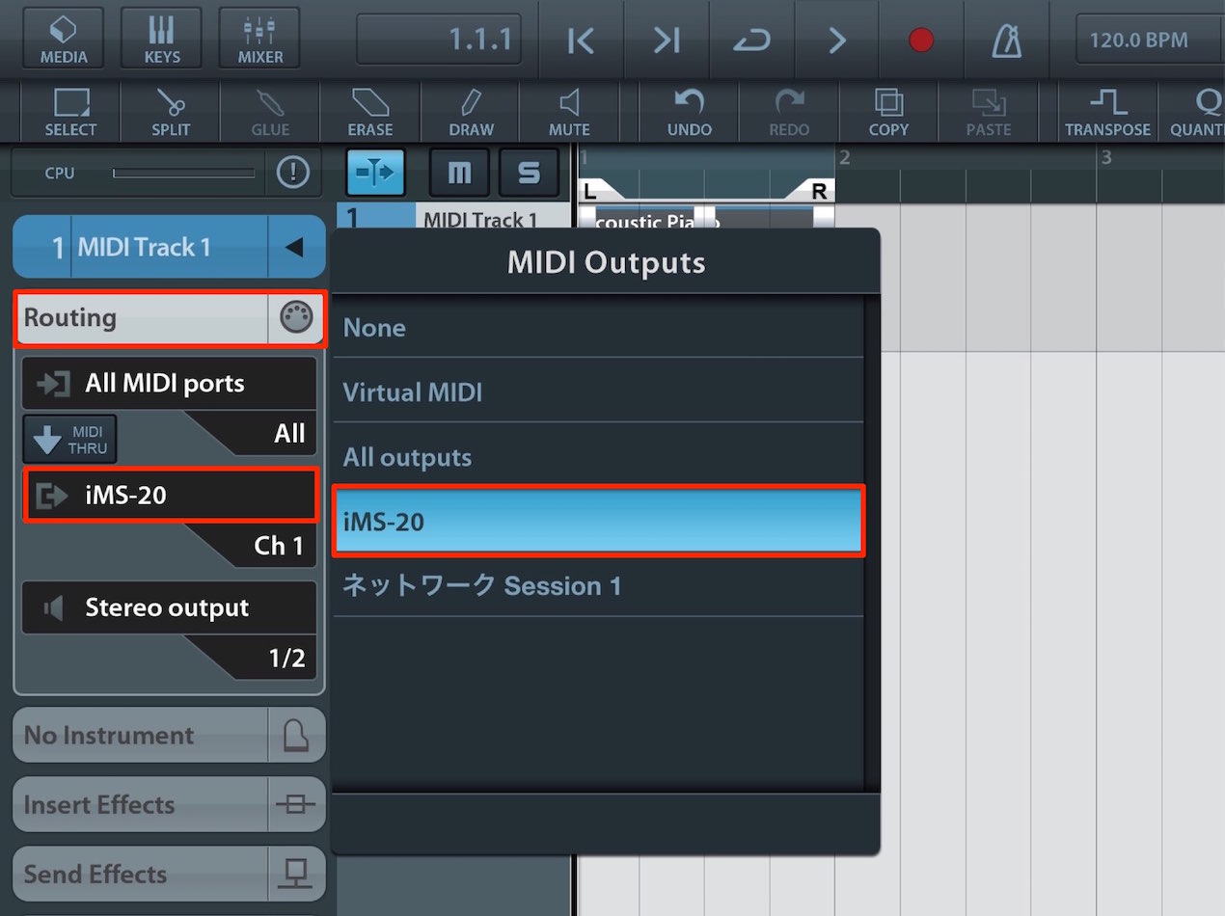Select iMS-20 in MIDI Outputs list
The image size is (1225, 916).
tap(598, 521)
